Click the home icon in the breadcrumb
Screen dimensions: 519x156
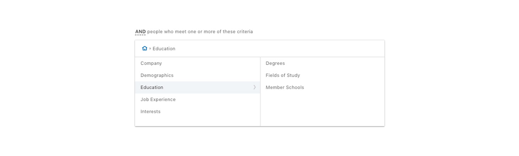coord(144,49)
